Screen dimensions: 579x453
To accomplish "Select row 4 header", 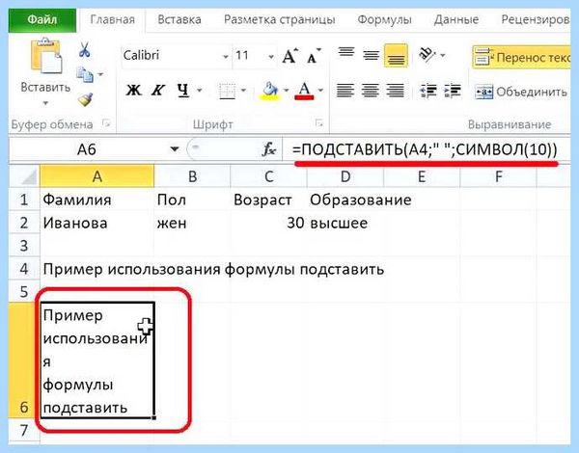I will click(x=24, y=269).
